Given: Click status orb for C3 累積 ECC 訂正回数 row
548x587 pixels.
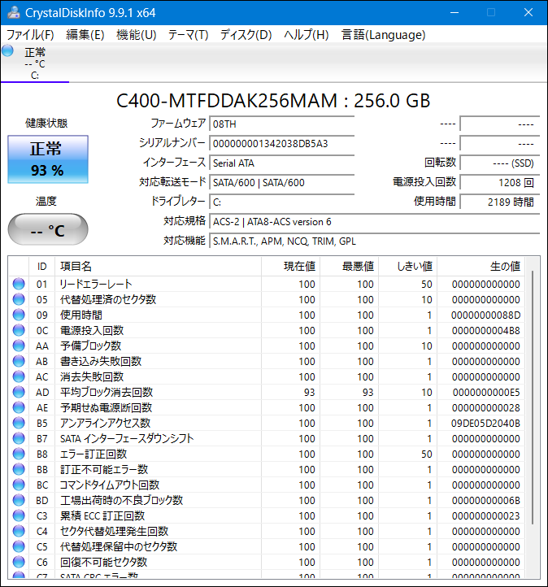Looking at the screenshot, I should pos(19,515).
